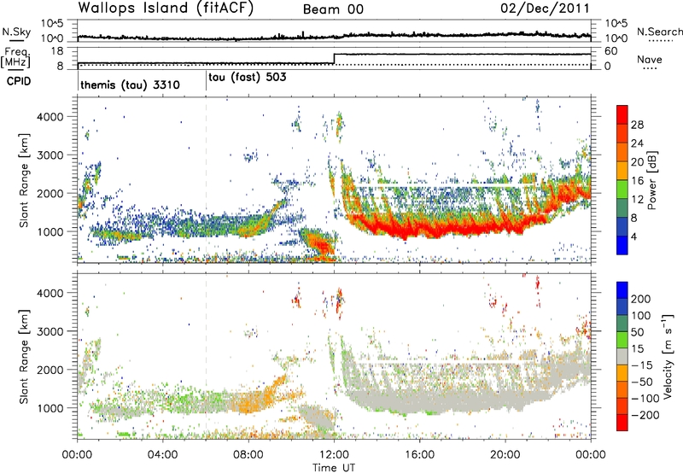This screenshot has height=473, width=683.
Task: Click the date 02/Dec/2011
Action: 545,9
